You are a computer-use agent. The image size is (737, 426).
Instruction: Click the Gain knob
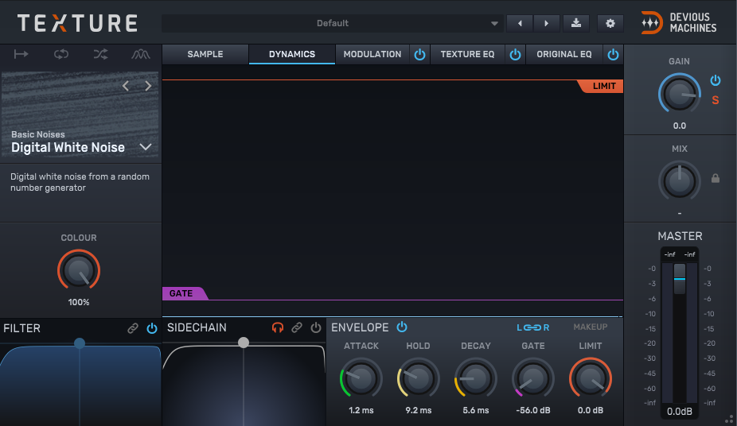point(679,93)
